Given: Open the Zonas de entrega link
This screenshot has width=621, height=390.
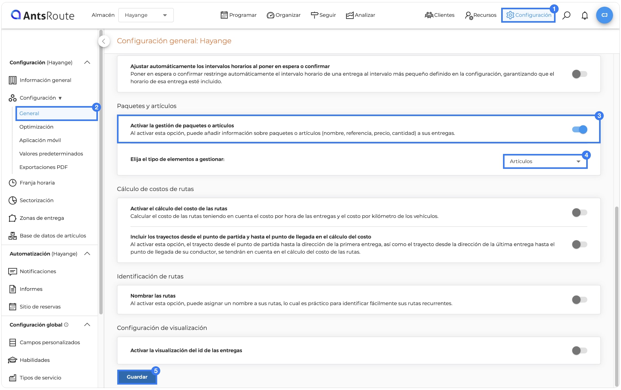Looking at the screenshot, I should 42,218.
